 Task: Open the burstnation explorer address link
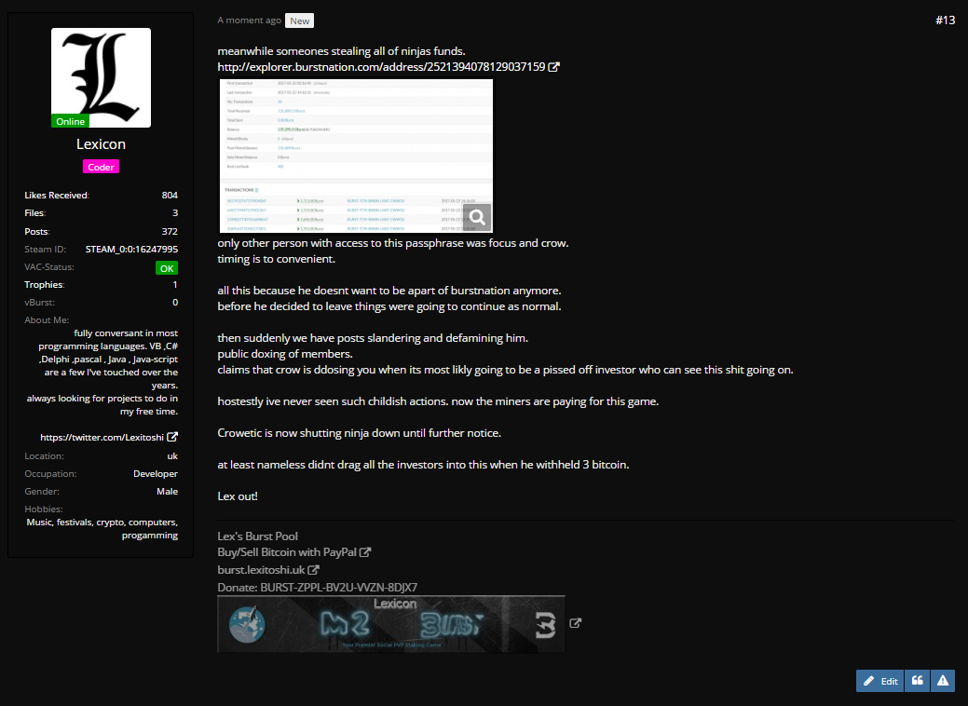(381, 67)
